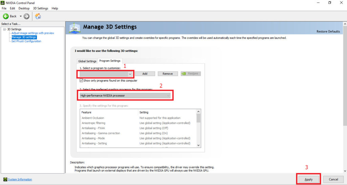Screen dimensions: 347x185
Task: Click the green Back arrow icon
Action: (6, 16)
